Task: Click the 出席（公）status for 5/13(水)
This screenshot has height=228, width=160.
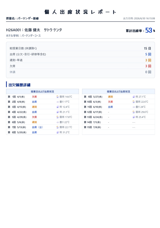Action: [x=38, y=127]
